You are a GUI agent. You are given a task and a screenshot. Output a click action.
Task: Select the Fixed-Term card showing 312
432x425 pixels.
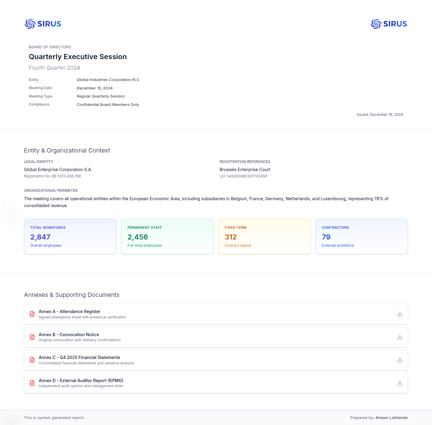click(264, 237)
